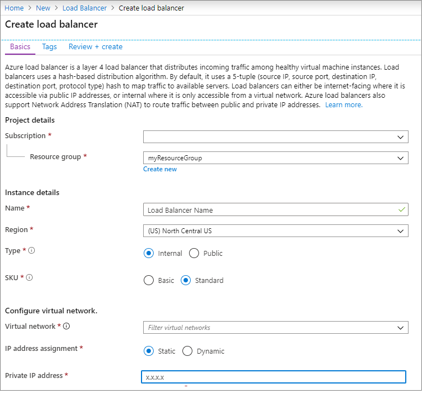Click the Configure virtual network heading
This screenshot has width=424, height=394.
51,311
